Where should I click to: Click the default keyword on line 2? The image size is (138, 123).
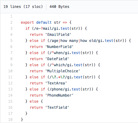(44, 22)
